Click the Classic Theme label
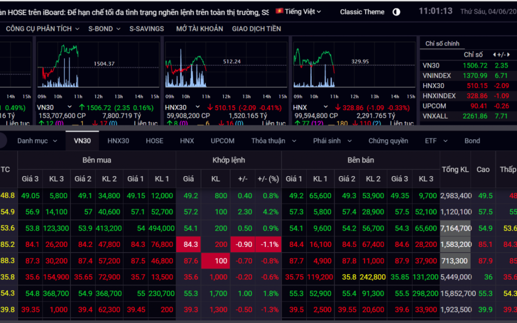 coord(362,12)
